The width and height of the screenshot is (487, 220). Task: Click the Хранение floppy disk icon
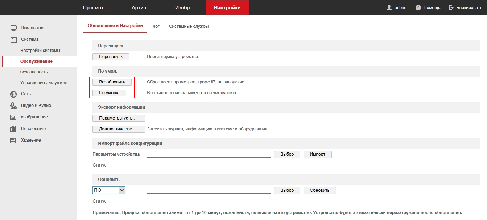[x=13, y=140]
